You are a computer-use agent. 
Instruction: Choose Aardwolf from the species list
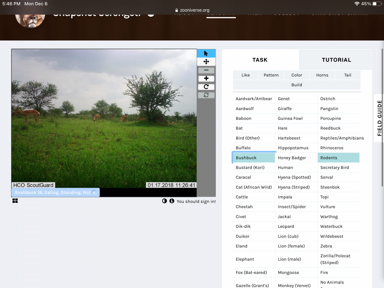(x=254, y=109)
